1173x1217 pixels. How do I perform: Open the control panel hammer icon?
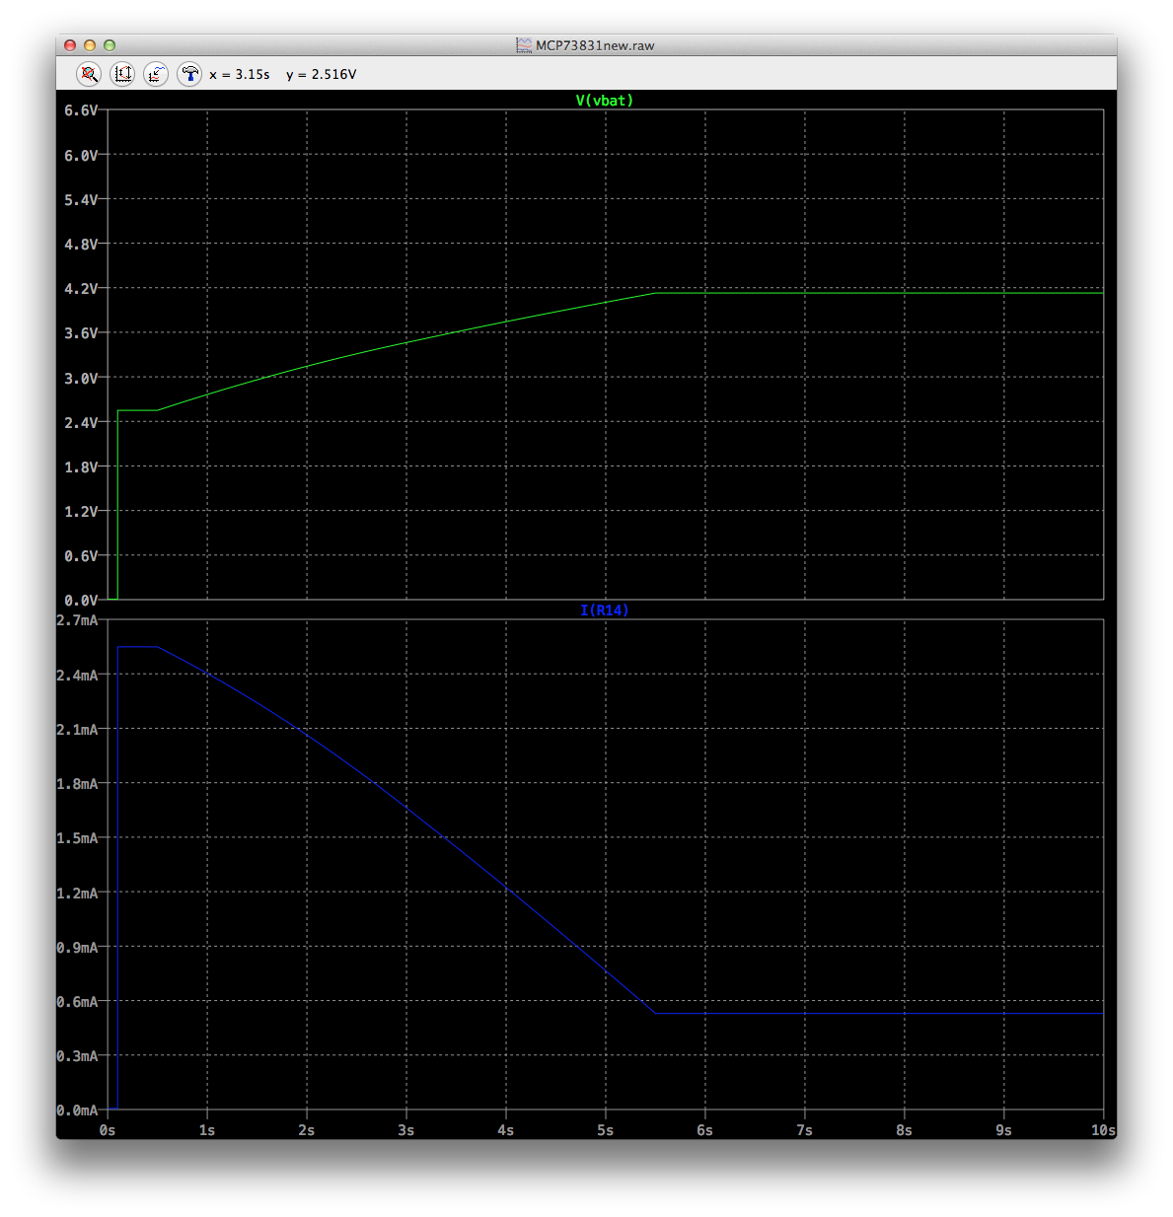coord(189,74)
